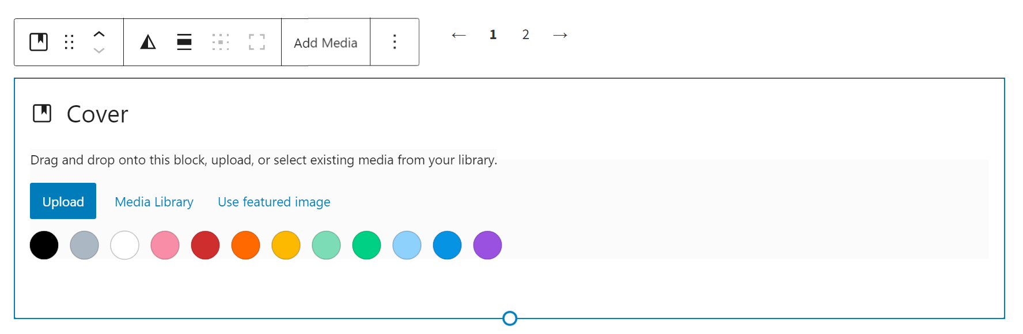Navigate forward using the right arrow
The height and width of the screenshot is (334, 1023).
[560, 34]
